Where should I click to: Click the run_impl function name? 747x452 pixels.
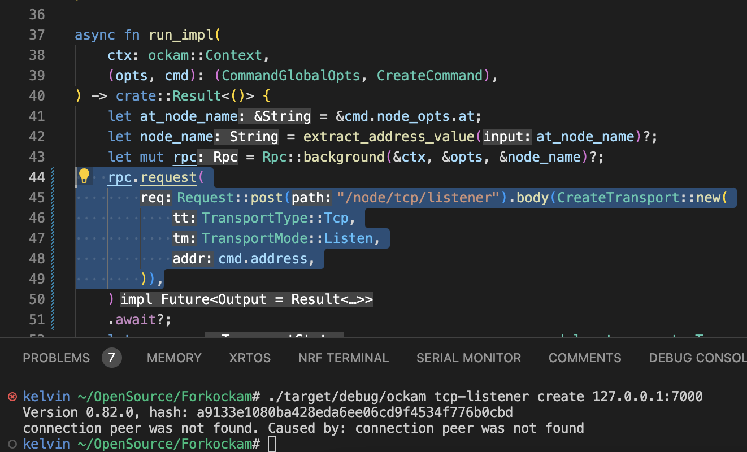182,35
